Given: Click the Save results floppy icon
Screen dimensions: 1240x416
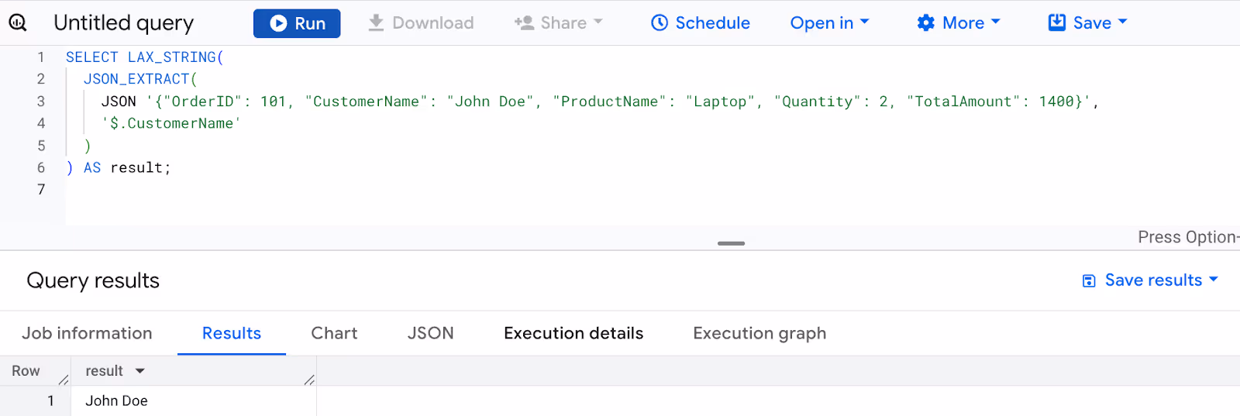Looking at the screenshot, I should pos(1089,280).
